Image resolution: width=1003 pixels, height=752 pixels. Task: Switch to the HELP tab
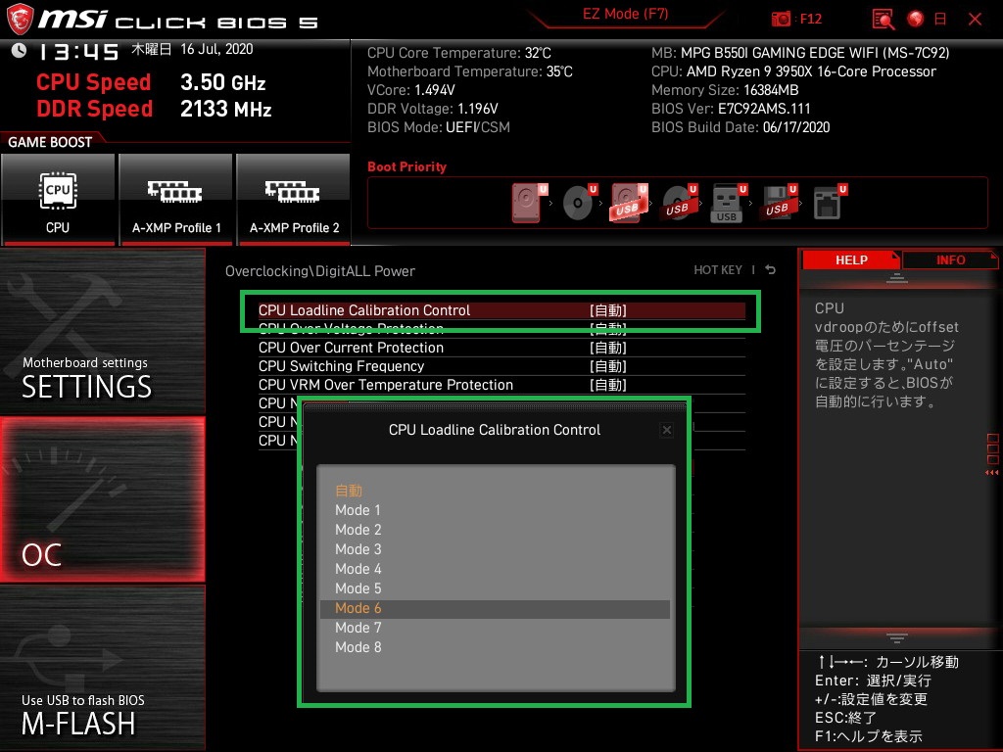click(x=851, y=260)
